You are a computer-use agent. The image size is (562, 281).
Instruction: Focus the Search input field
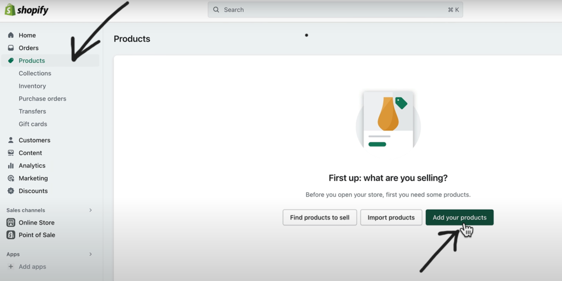335,10
